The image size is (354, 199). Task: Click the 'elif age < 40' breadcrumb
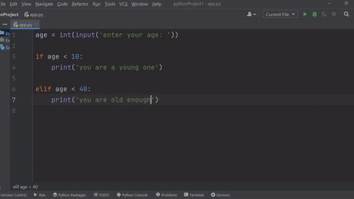[x=25, y=187]
